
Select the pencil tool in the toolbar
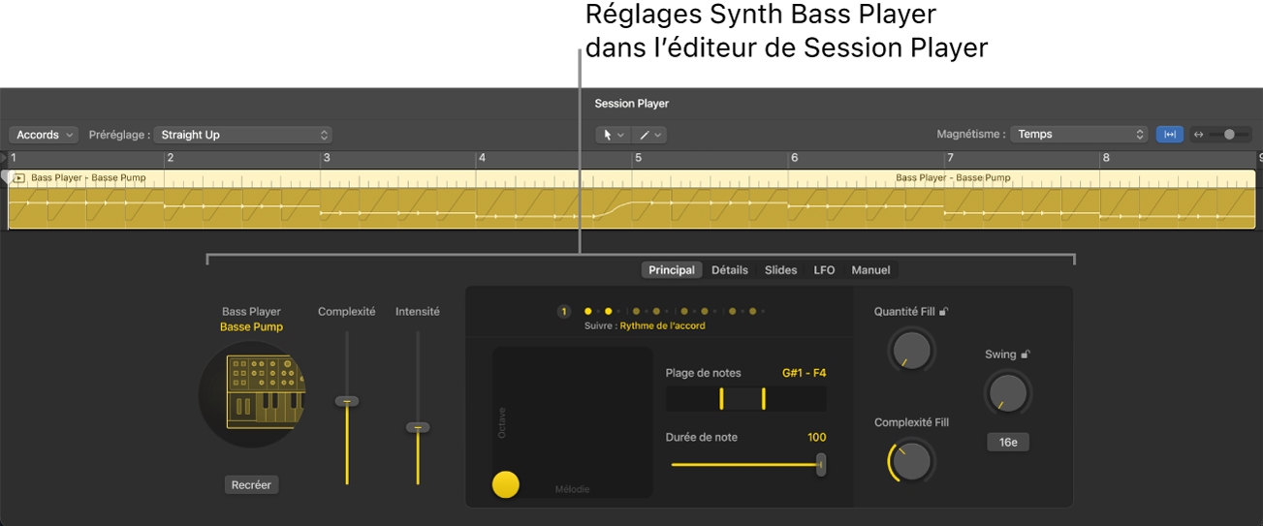click(644, 135)
